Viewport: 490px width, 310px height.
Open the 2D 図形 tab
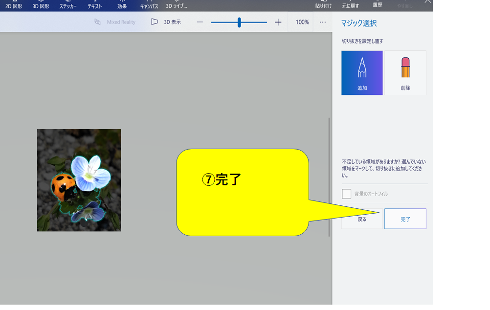pyautogui.click(x=13, y=5)
